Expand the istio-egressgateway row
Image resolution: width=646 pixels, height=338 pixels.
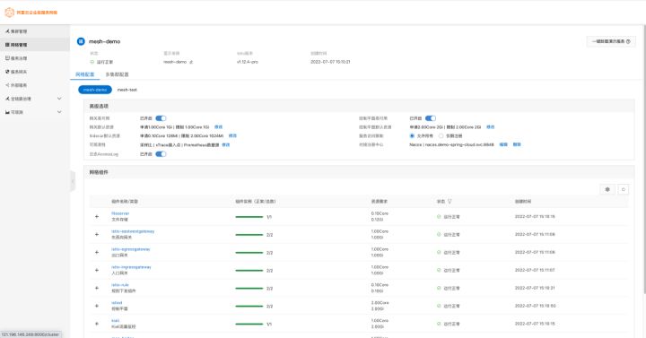click(97, 252)
